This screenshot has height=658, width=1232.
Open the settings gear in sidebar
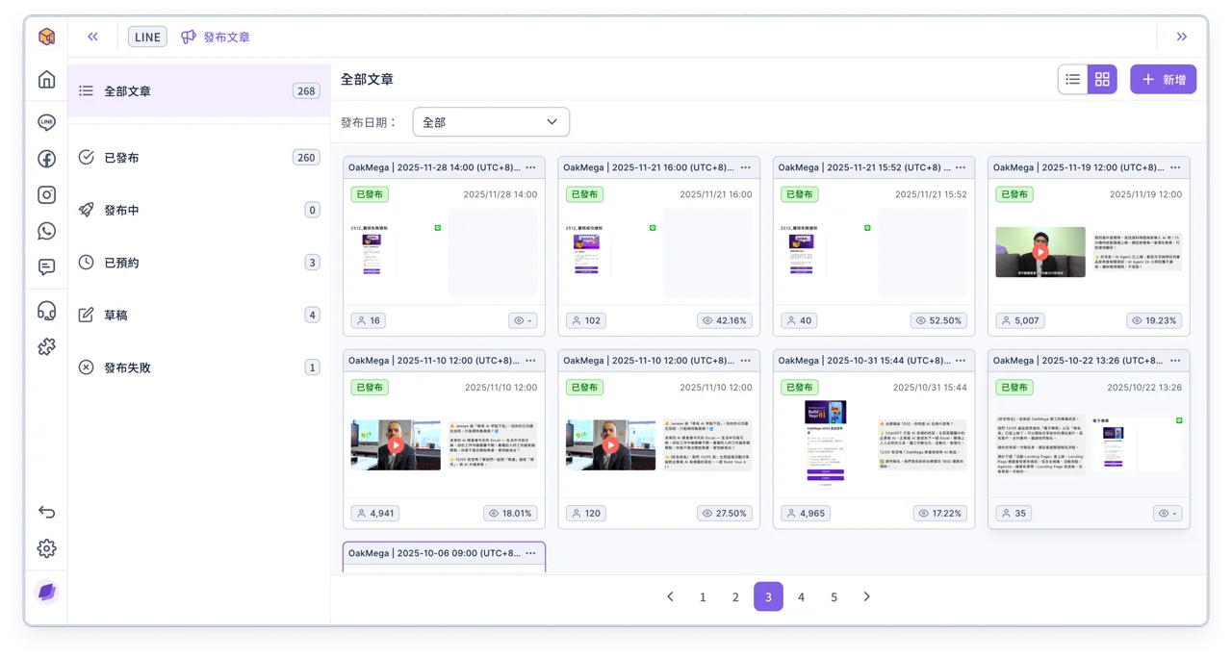tap(46, 548)
